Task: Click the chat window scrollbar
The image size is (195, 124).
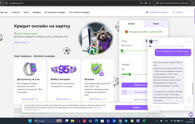Action: 193,89
